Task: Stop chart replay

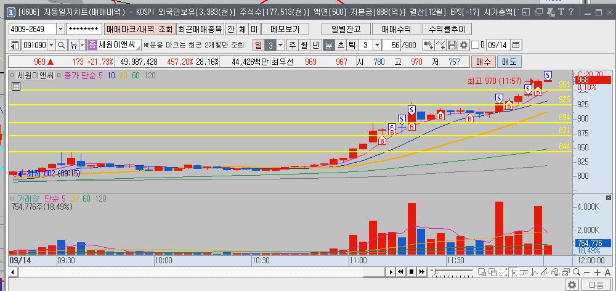Action: pyautogui.click(x=411, y=272)
